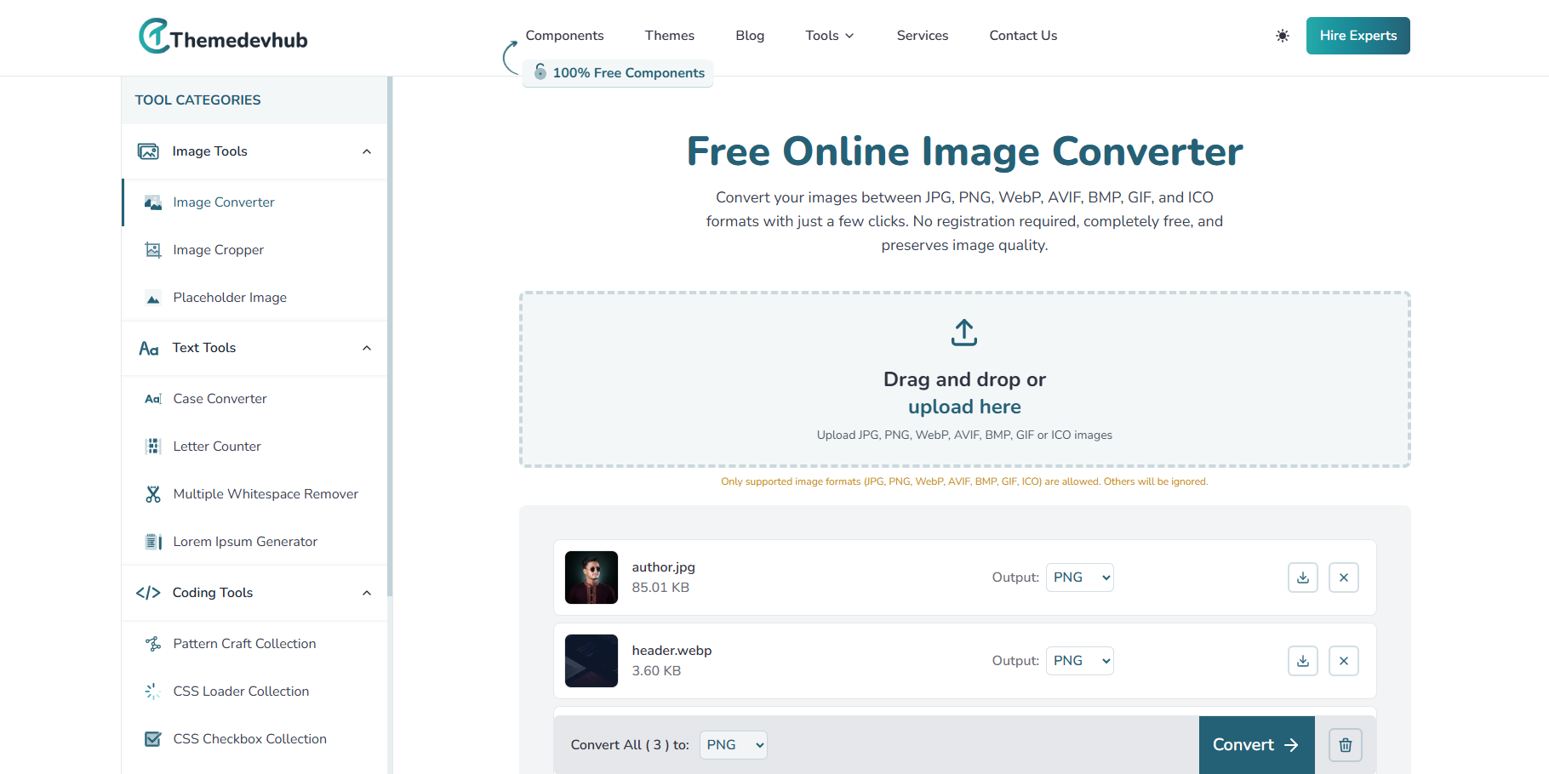Open the Multiple Whitespace Remover
The width and height of the screenshot is (1549, 774).
(265, 493)
